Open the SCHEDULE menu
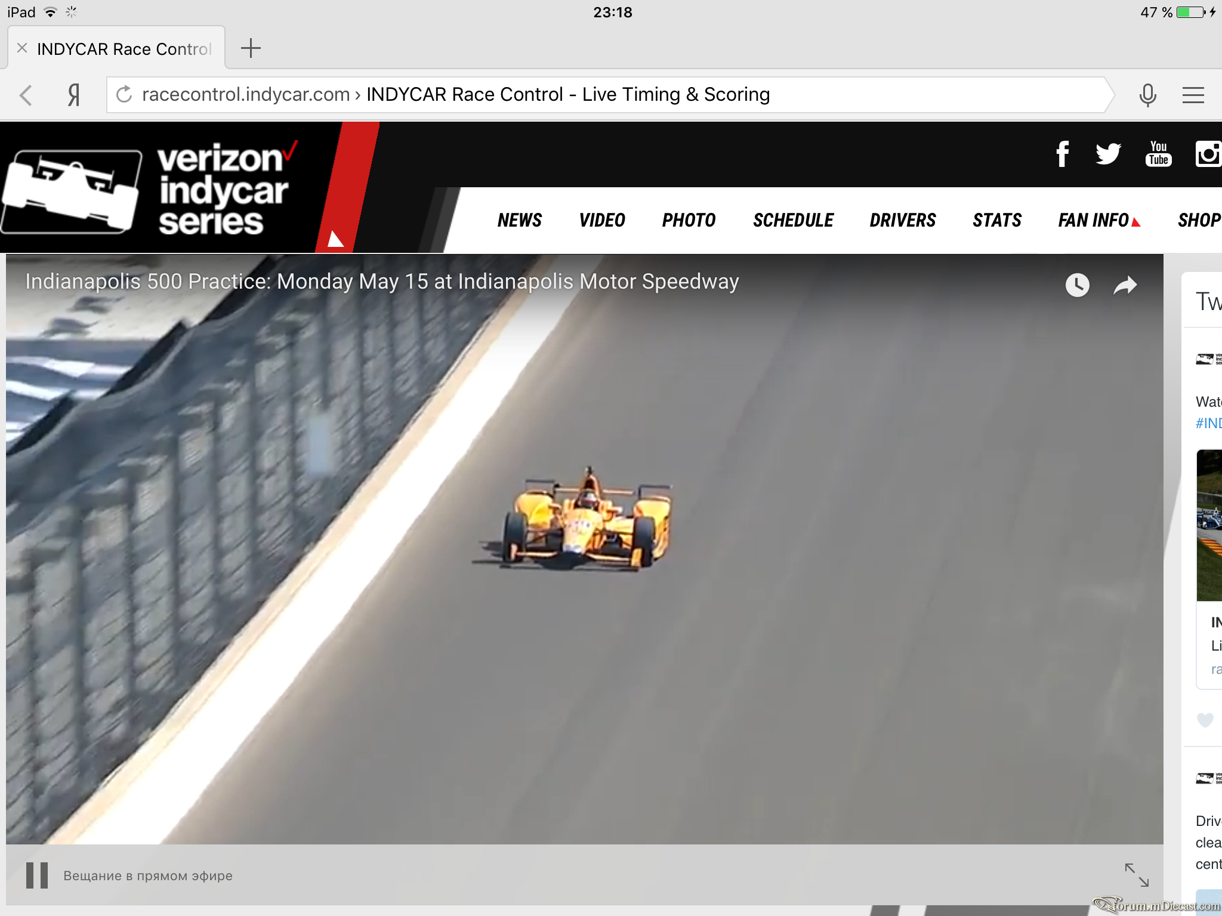Screen dimensions: 1222x916 (x=793, y=221)
